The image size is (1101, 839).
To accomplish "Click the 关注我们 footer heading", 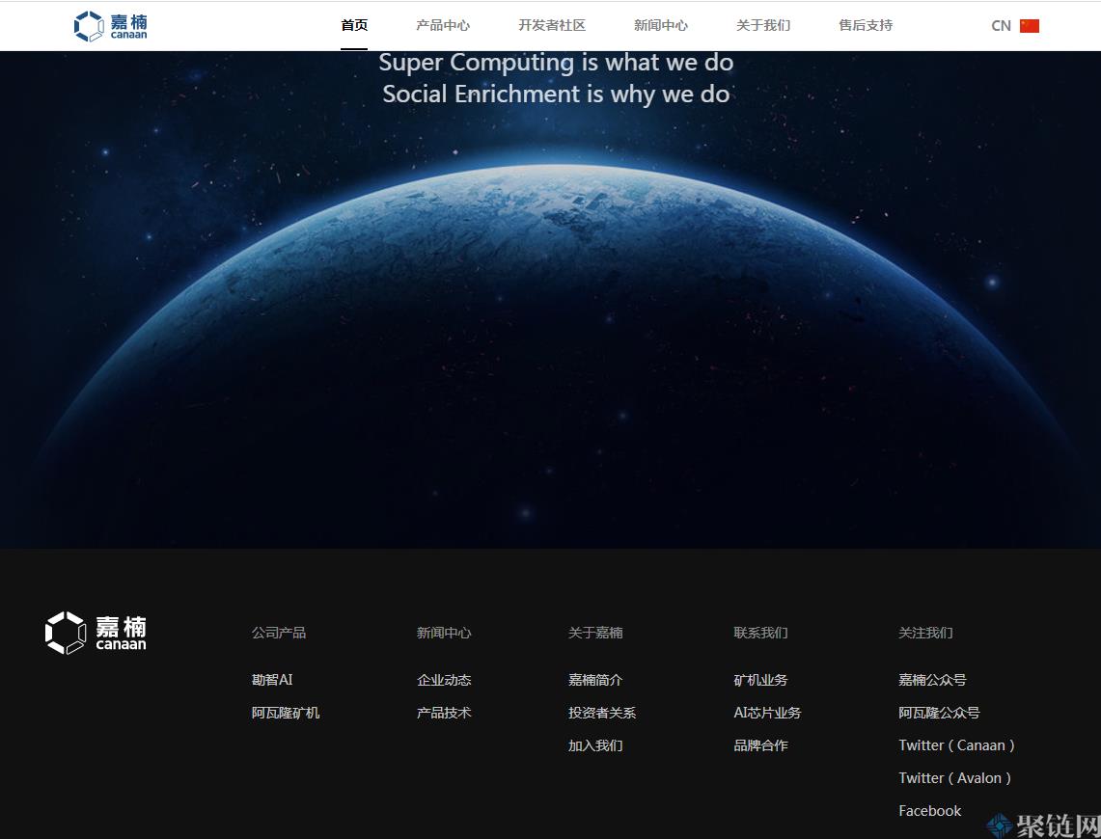I will [x=925, y=633].
